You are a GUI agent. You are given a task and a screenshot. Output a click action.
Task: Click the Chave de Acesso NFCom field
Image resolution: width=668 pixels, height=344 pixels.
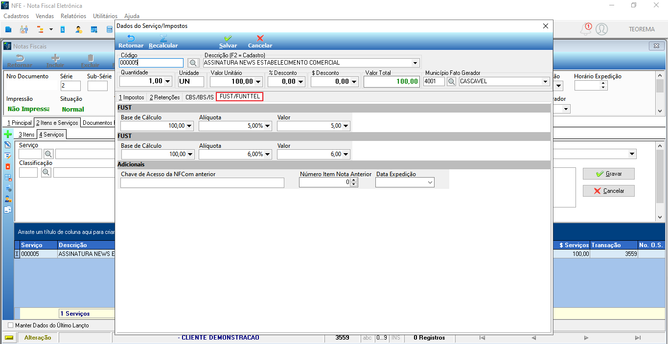(202, 183)
